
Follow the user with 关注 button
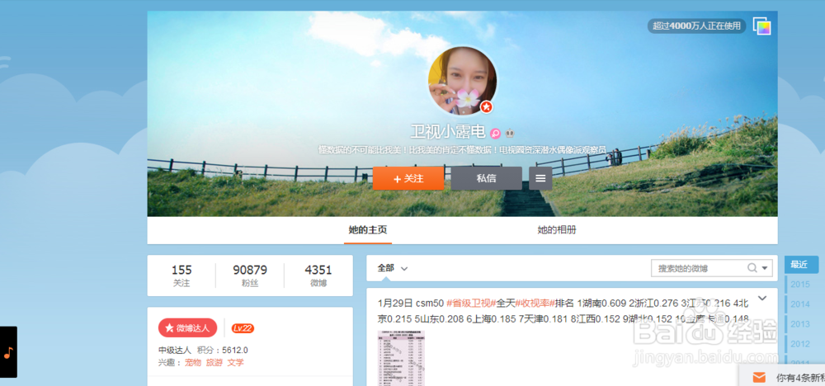pos(408,178)
